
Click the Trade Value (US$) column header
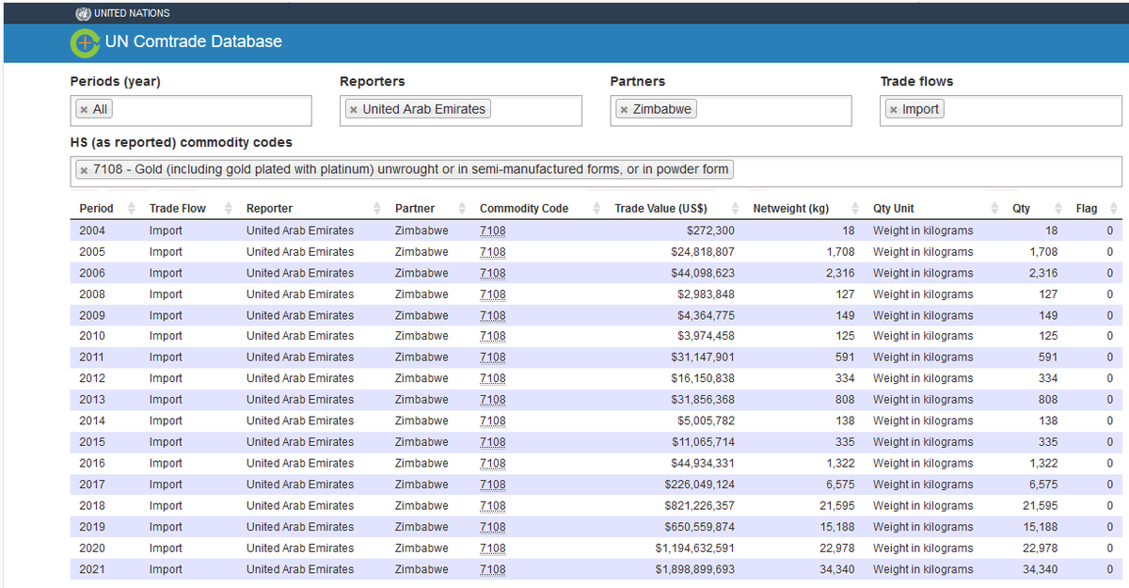tap(660, 209)
